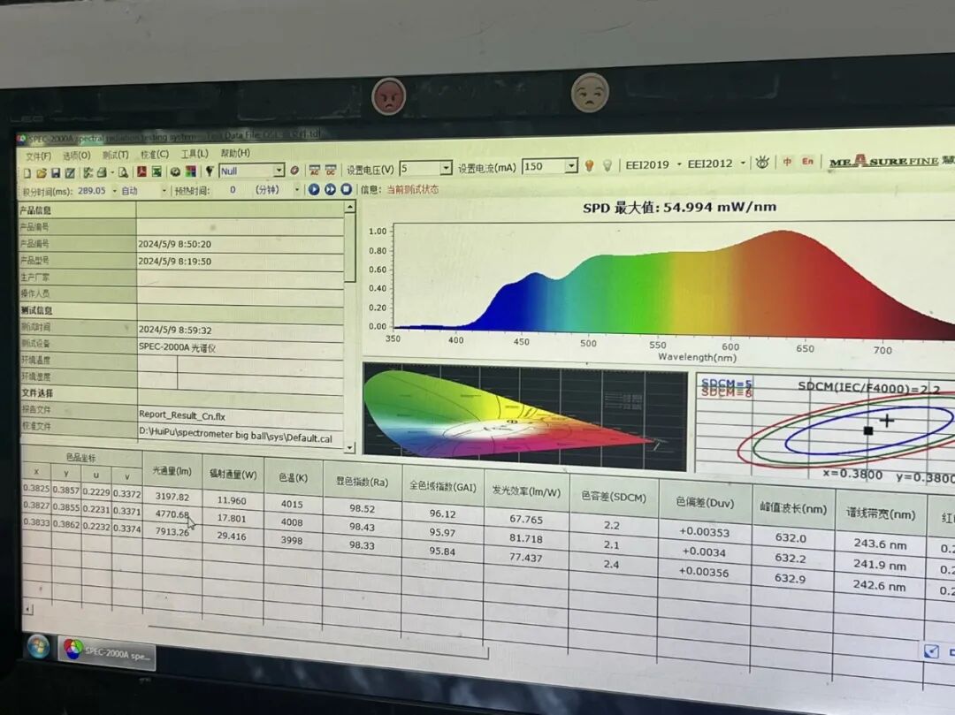Open the 文件(F) menu
The image size is (955, 715).
tap(38, 156)
